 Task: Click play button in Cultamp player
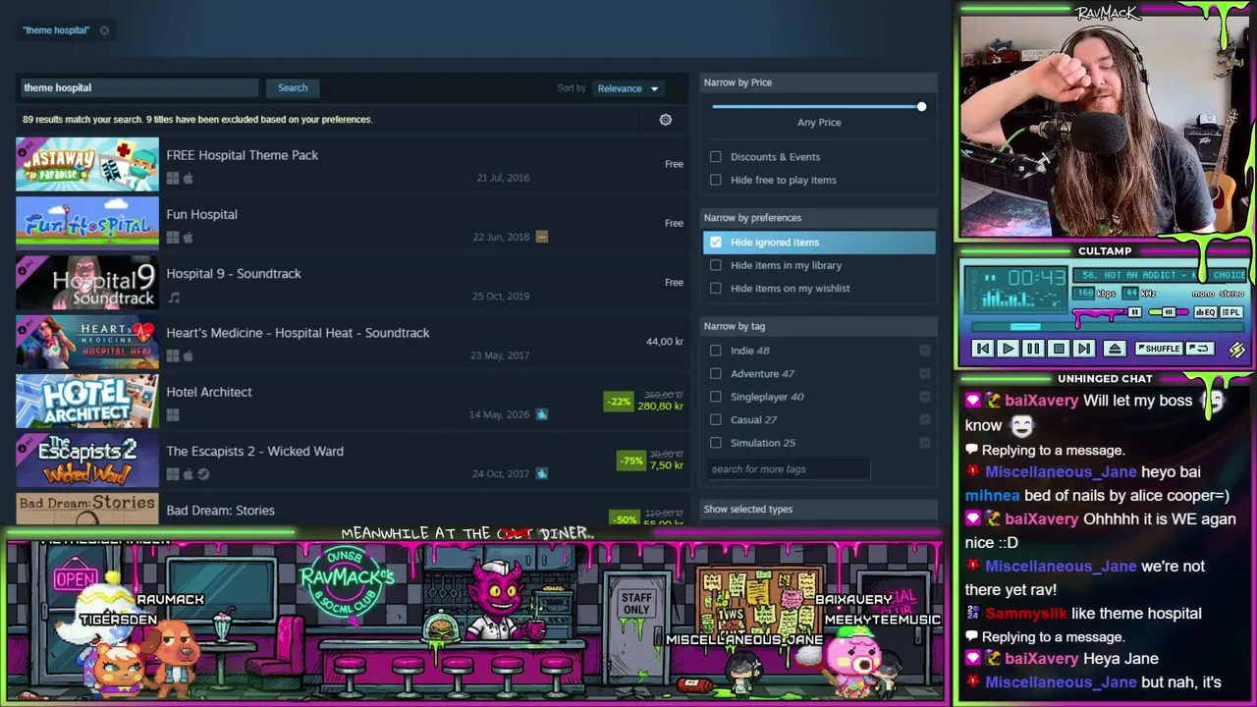(1008, 349)
